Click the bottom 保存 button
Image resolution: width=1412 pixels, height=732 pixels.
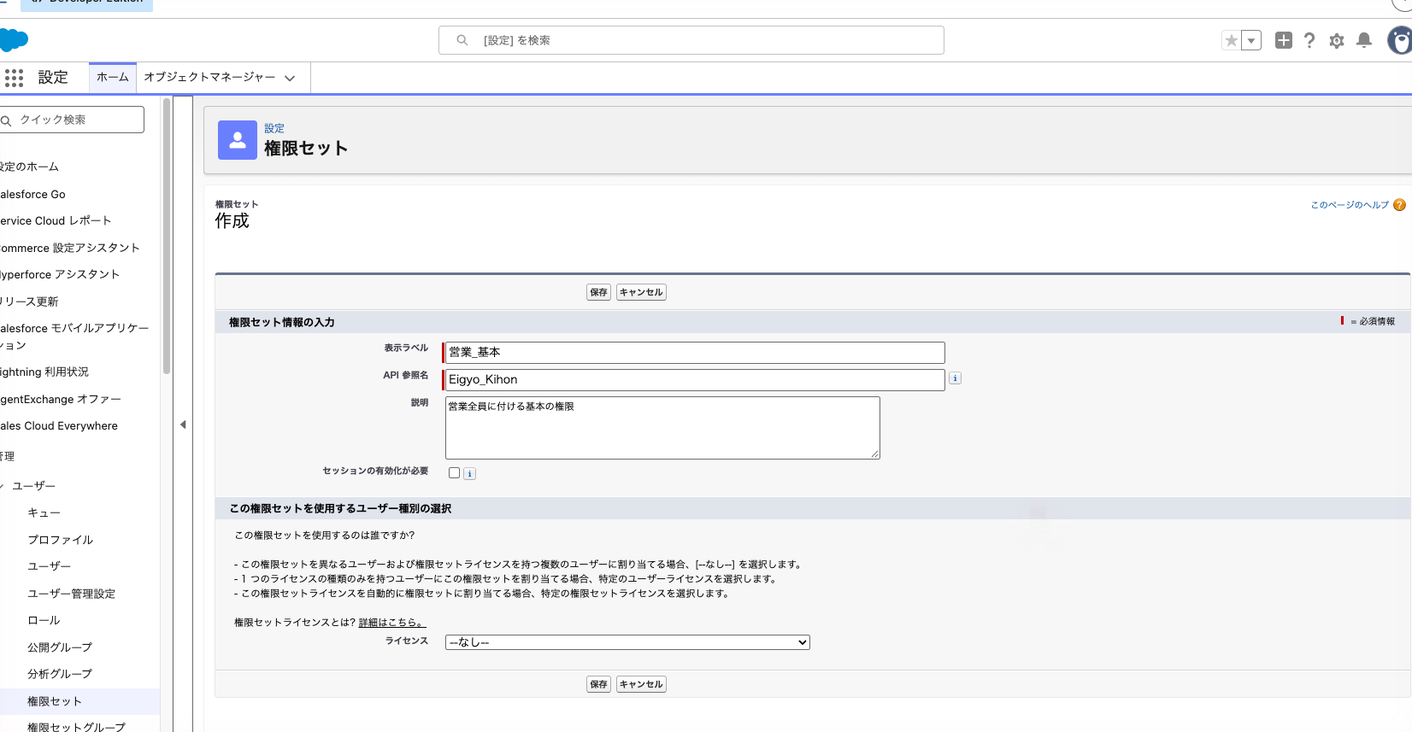point(599,684)
